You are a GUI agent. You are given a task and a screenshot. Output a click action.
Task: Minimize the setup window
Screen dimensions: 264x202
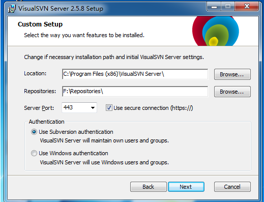point(214,7)
